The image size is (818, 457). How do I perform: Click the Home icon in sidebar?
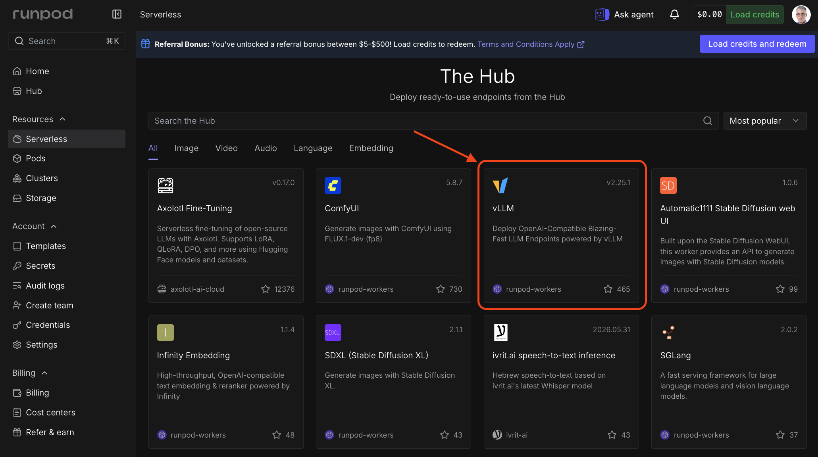[17, 71]
